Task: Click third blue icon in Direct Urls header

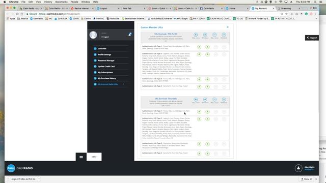Action: [214, 100]
